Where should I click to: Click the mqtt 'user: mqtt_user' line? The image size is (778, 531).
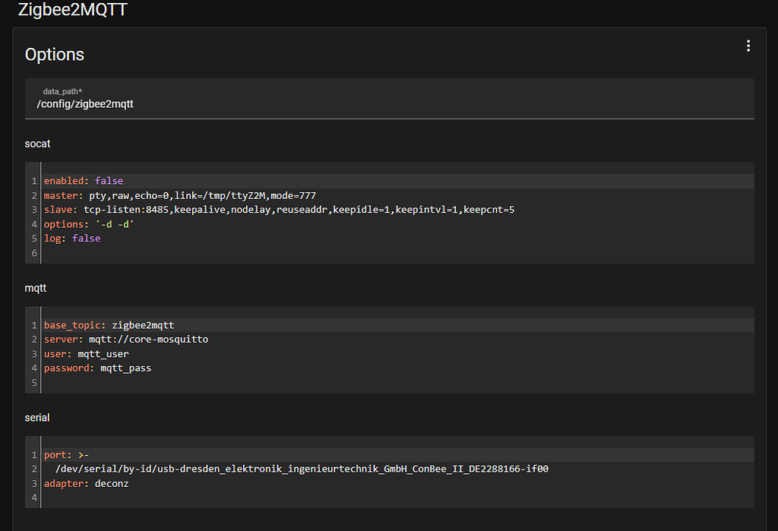click(87, 353)
